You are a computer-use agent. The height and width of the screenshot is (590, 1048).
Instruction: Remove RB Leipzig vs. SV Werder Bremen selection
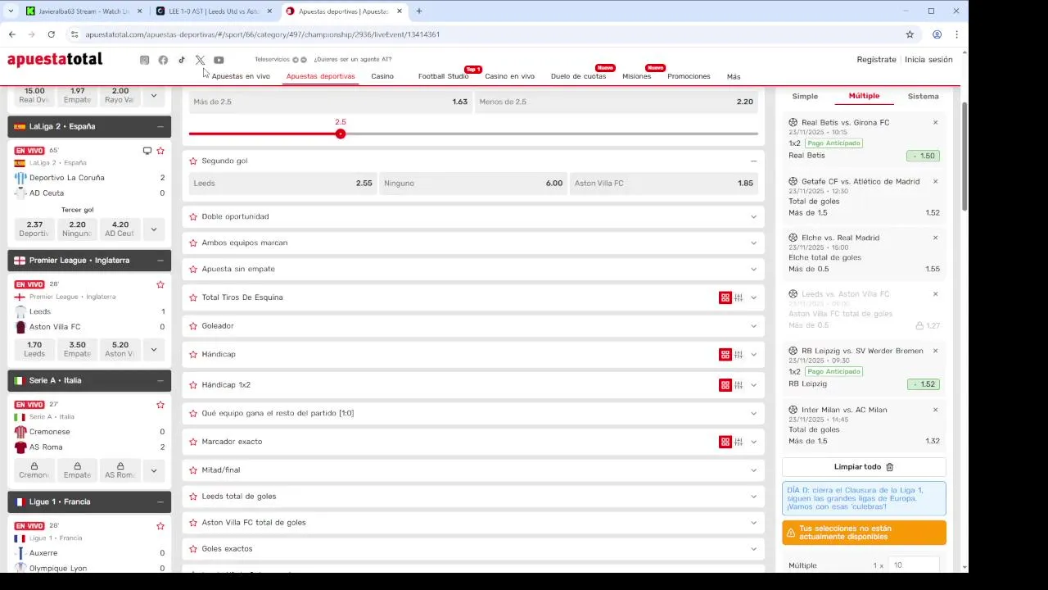coord(935,351)
